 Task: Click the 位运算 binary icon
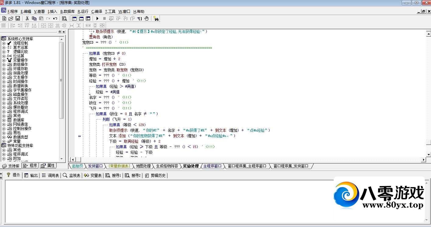click(x=9, y=56)
